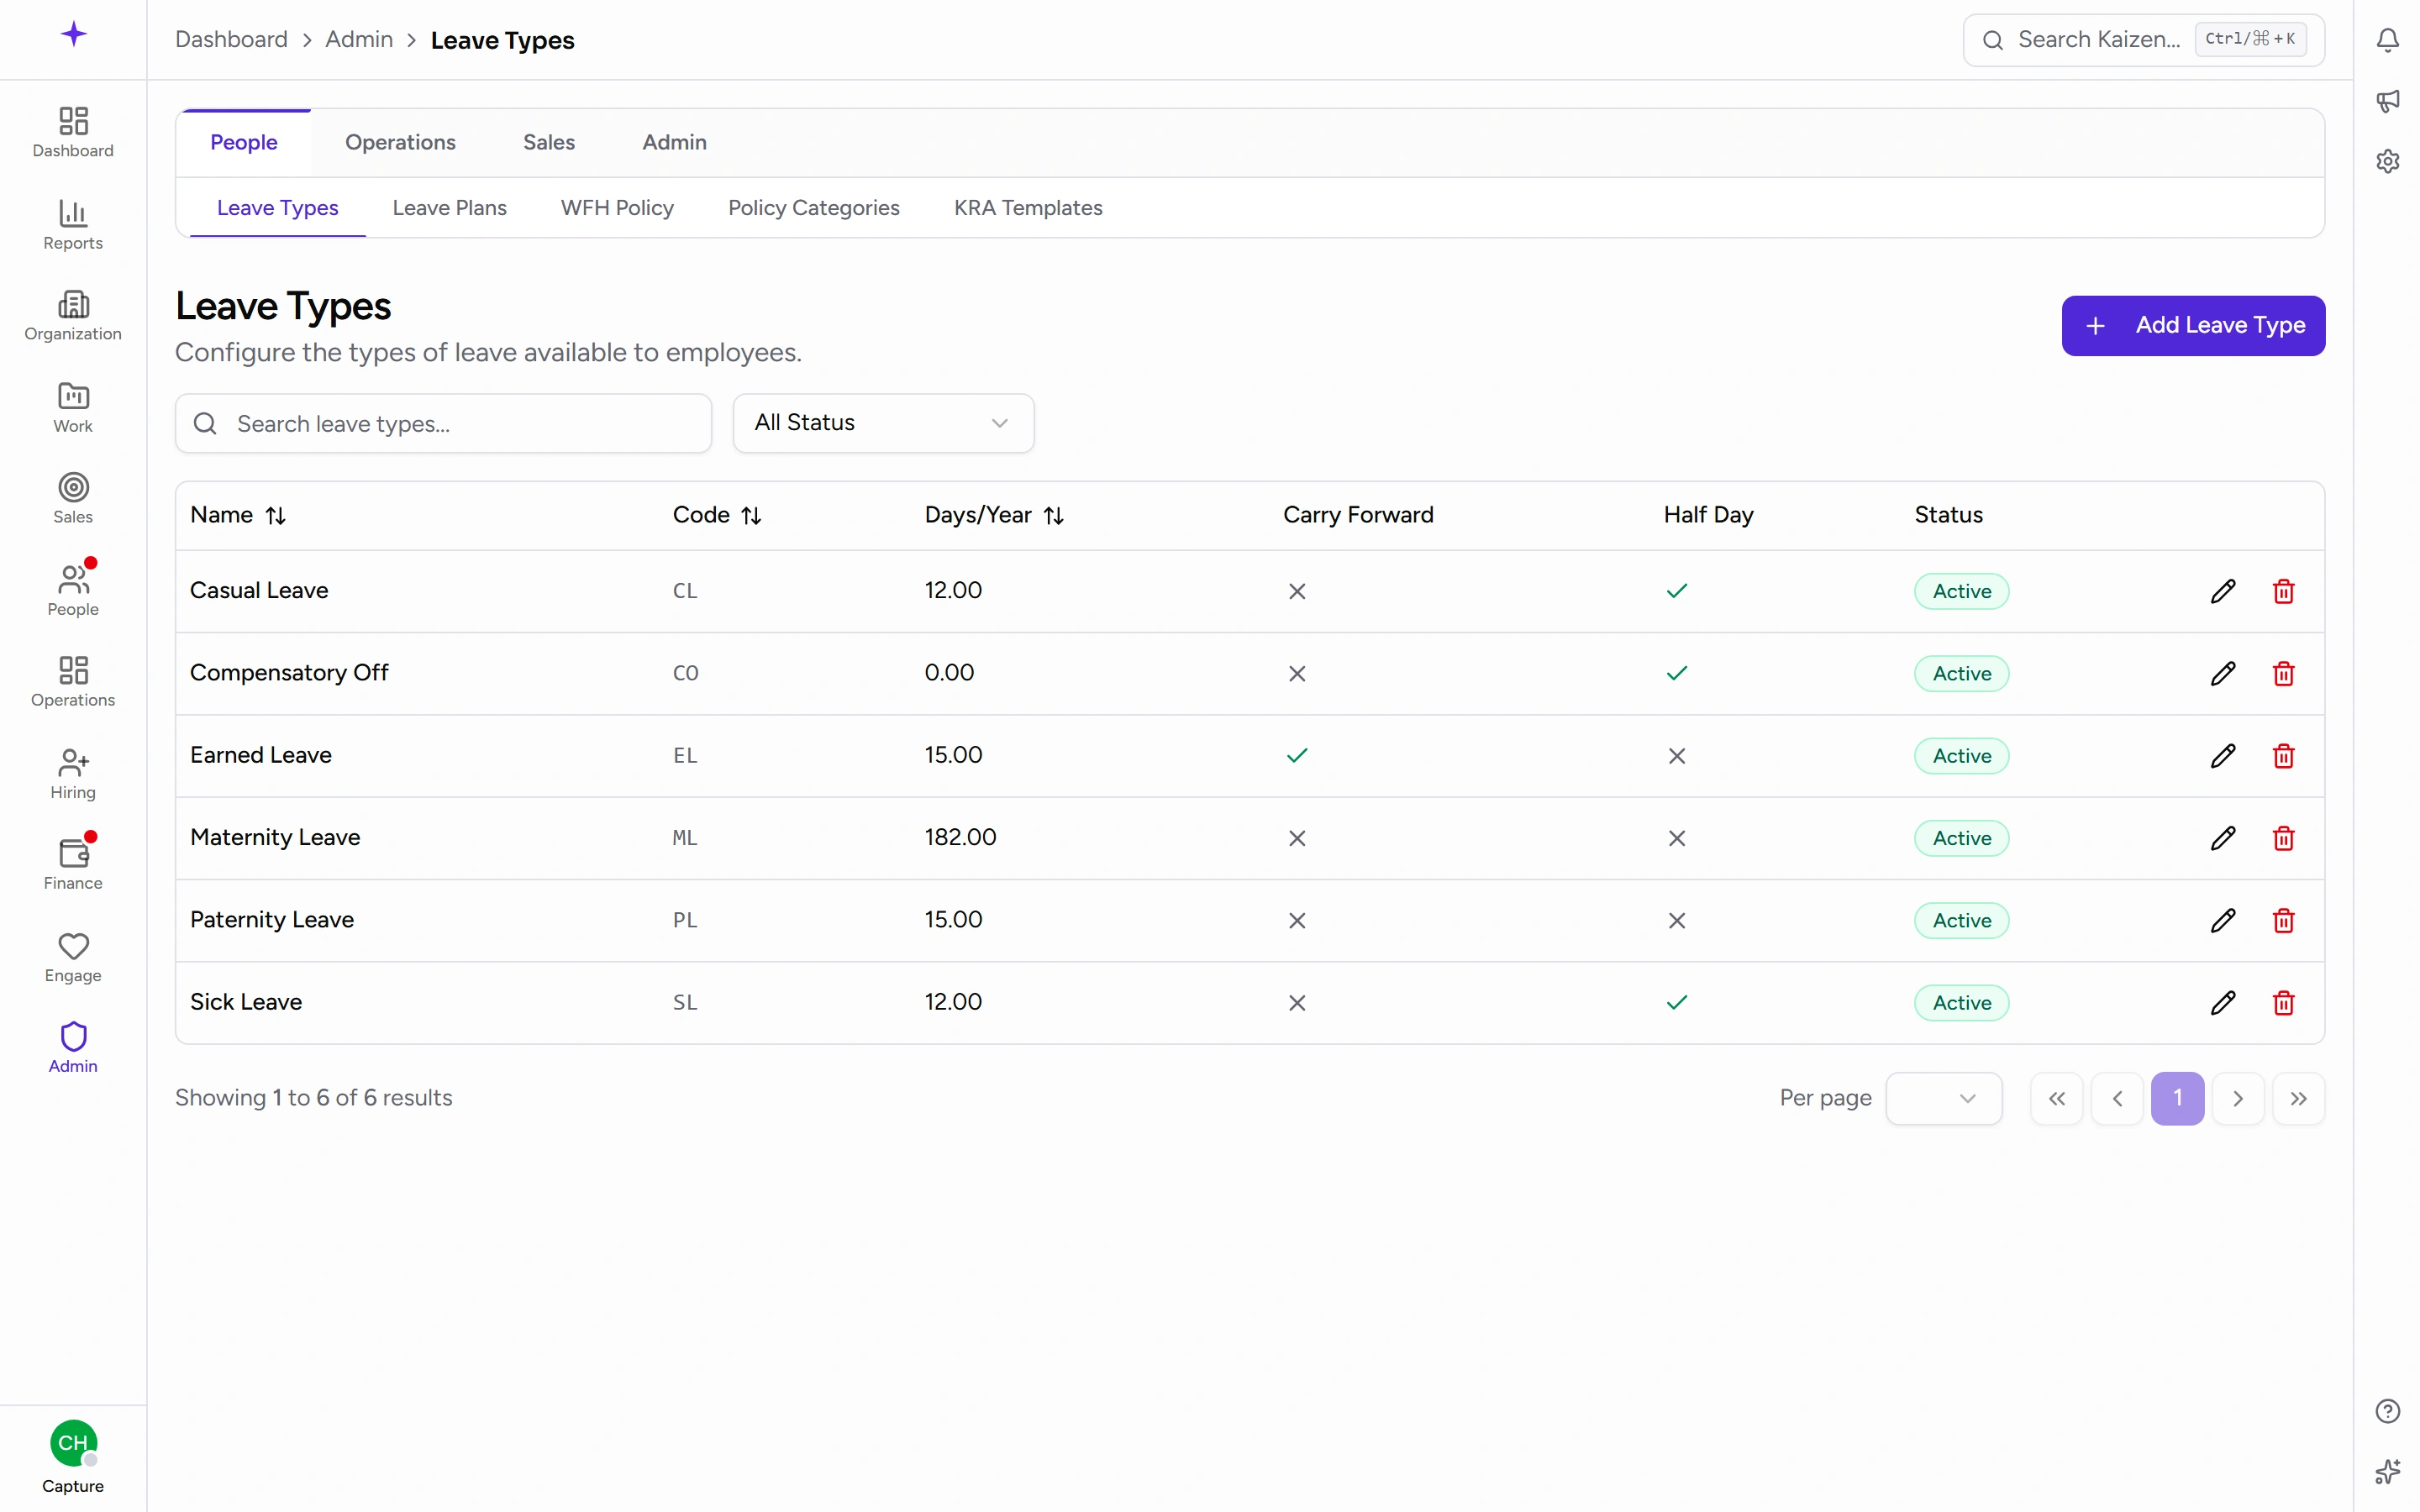The height and width of the screenshot is (1512, 2420).
Task: Open Admin shield icon in sidebar
Action: [73, 1036]
